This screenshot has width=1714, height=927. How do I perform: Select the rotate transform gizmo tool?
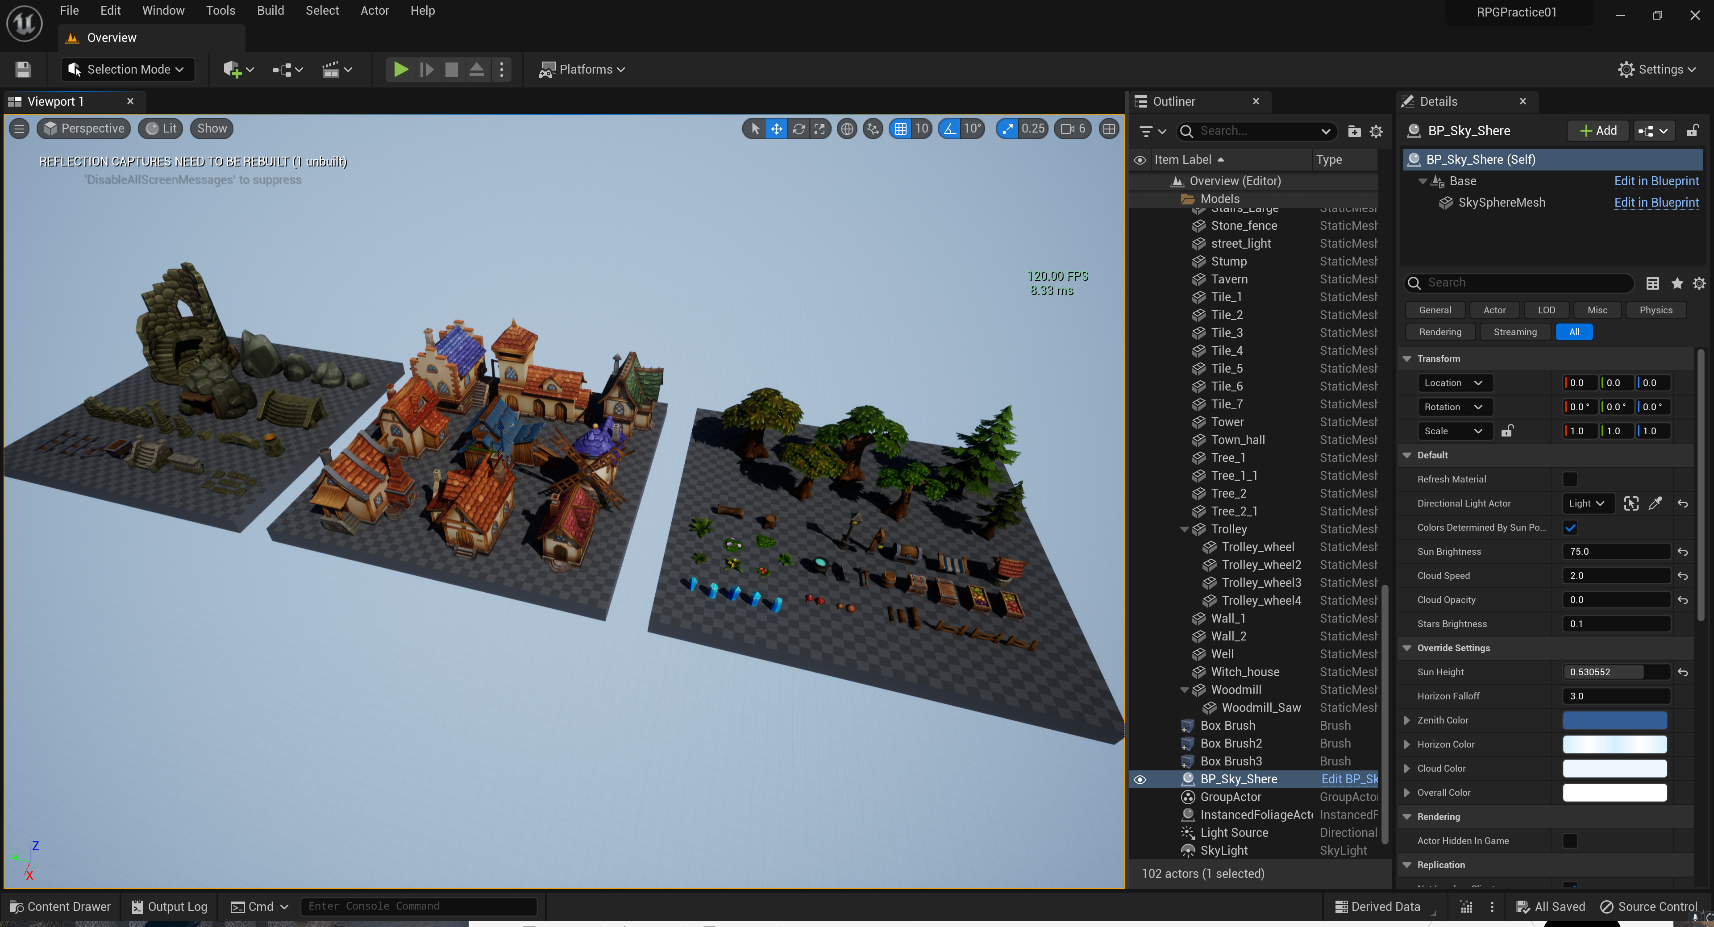click(x=799, y=129)
